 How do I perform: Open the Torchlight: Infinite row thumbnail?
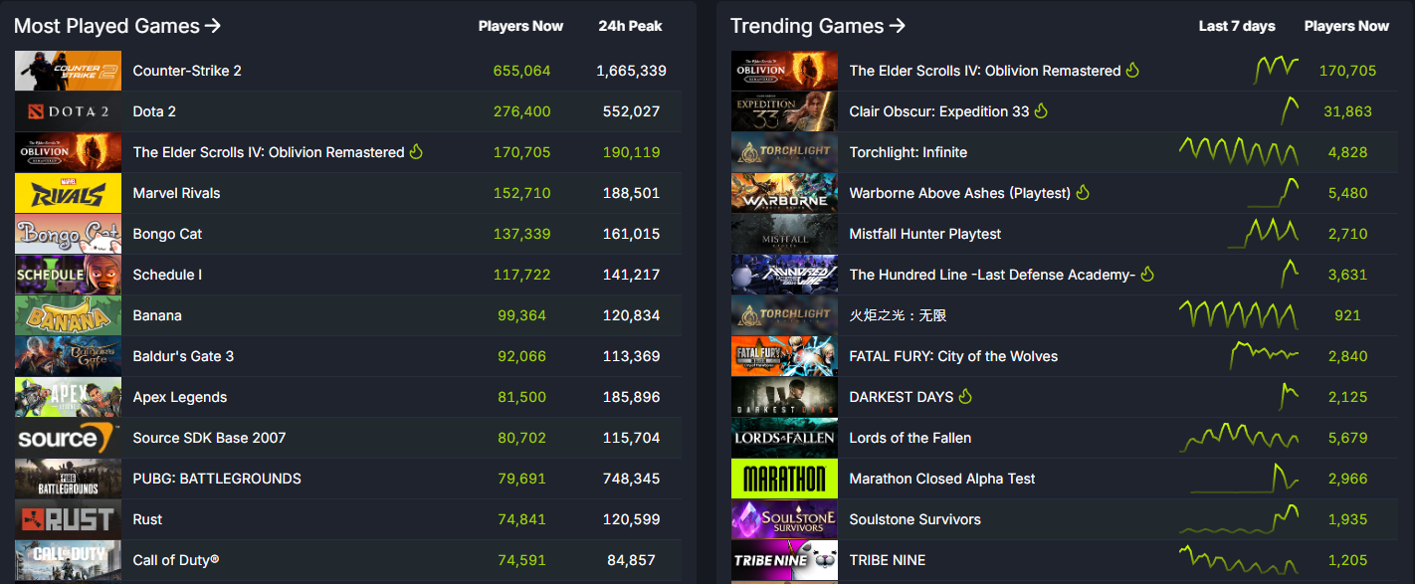(784, 152)
